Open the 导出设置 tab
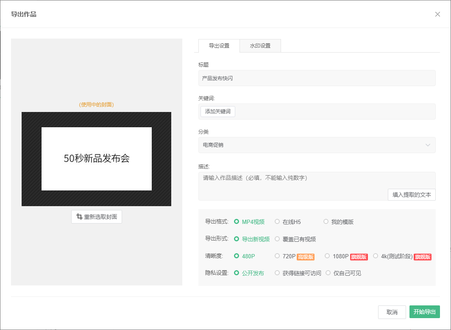Image resolution: width=451 pixels, height=330 pixels. 219,46
